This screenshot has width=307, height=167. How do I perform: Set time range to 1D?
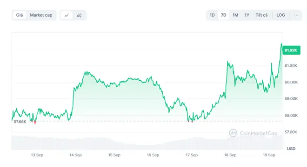pyautogui.click(x=212, y=15)
